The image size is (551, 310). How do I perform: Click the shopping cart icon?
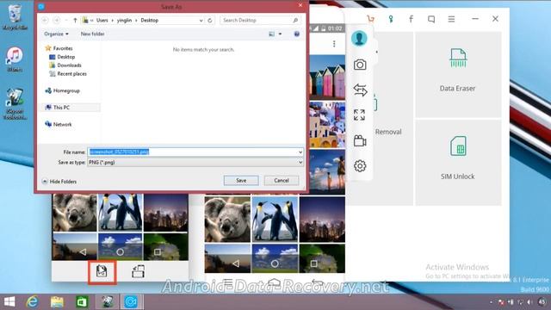tap(370, 19)
